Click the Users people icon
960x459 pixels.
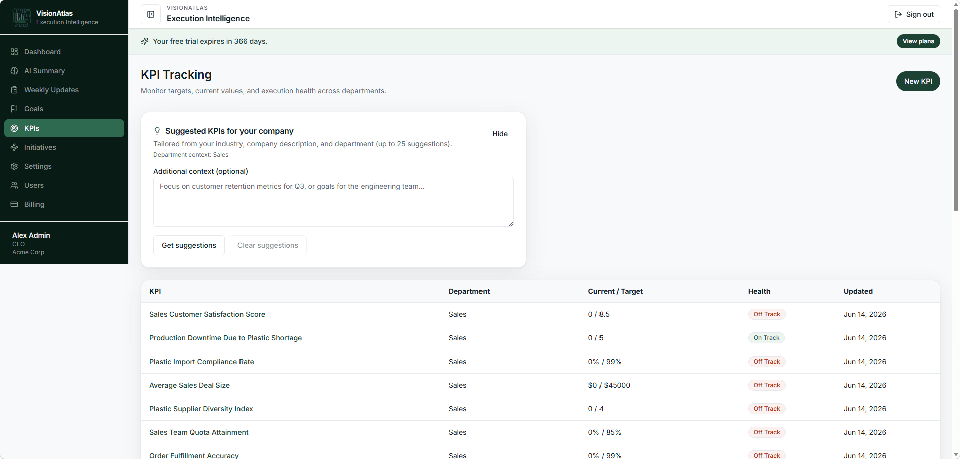[x=14, y=185]
